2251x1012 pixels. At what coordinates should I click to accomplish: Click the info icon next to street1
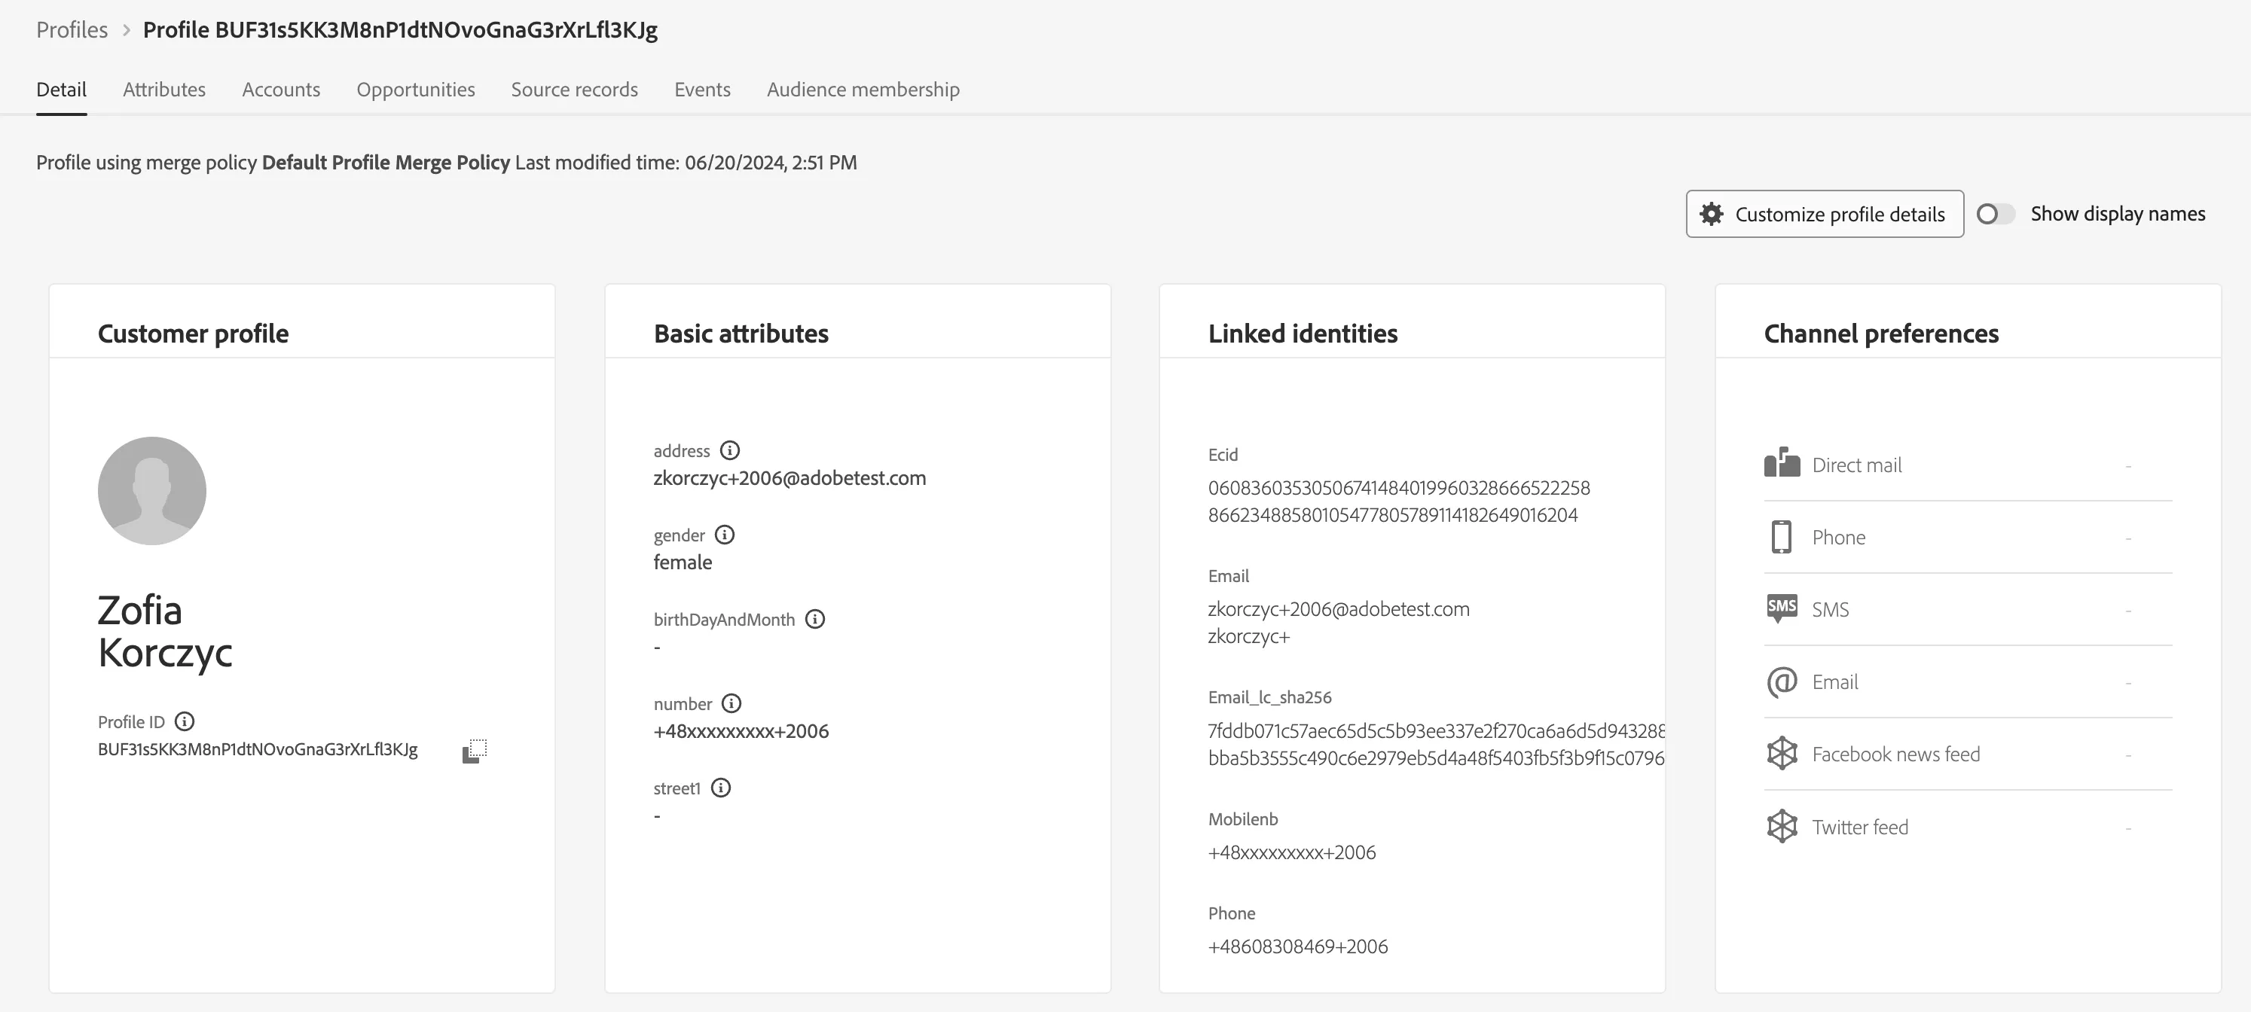point(720,788)
